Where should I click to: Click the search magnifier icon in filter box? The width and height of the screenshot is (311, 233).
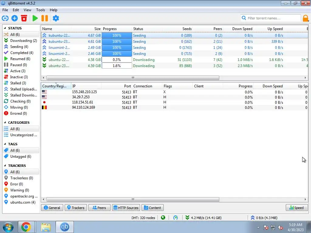pyautogui.click(x=244, y=18)
